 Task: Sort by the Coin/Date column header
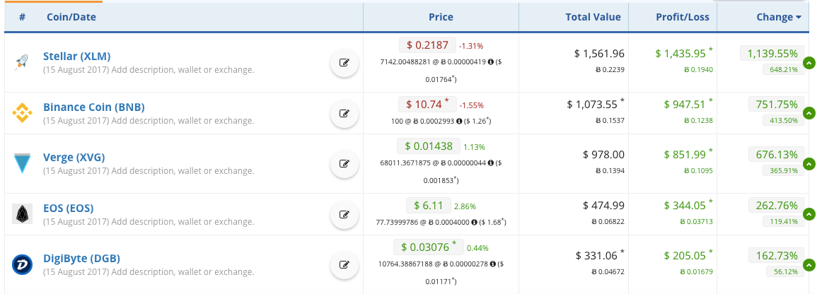click(71, 17)
